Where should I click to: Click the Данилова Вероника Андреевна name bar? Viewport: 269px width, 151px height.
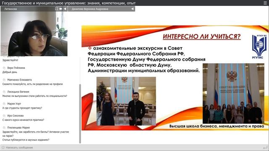[101, 9]
